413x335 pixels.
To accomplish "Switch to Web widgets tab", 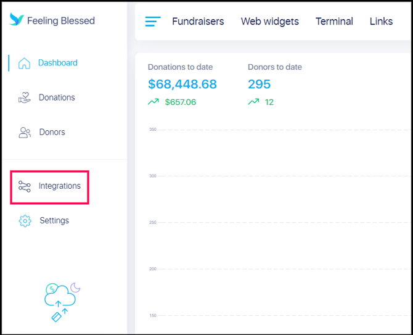I will 270,22.
